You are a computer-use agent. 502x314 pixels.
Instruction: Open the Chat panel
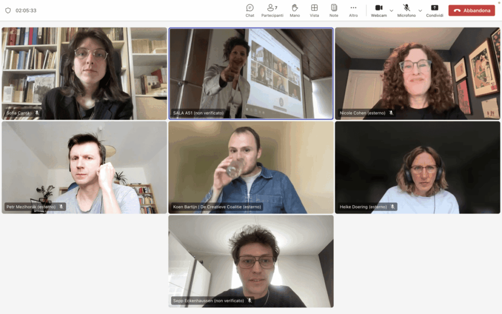[250, 11]
